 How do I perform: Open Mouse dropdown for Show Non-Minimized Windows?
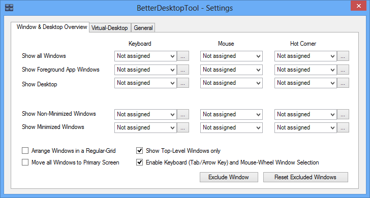pos(231,114)
